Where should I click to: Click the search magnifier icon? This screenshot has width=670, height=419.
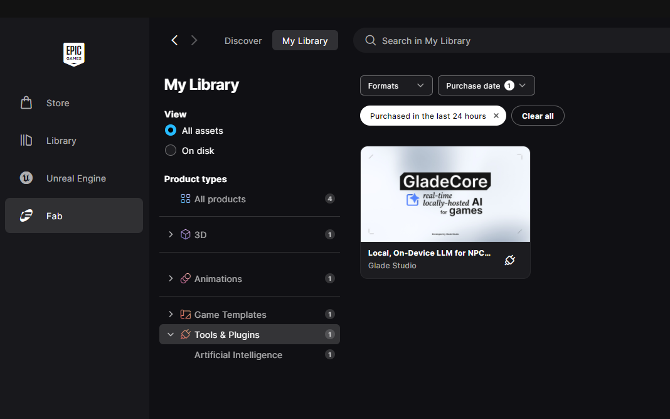click(x=371, y=40)
